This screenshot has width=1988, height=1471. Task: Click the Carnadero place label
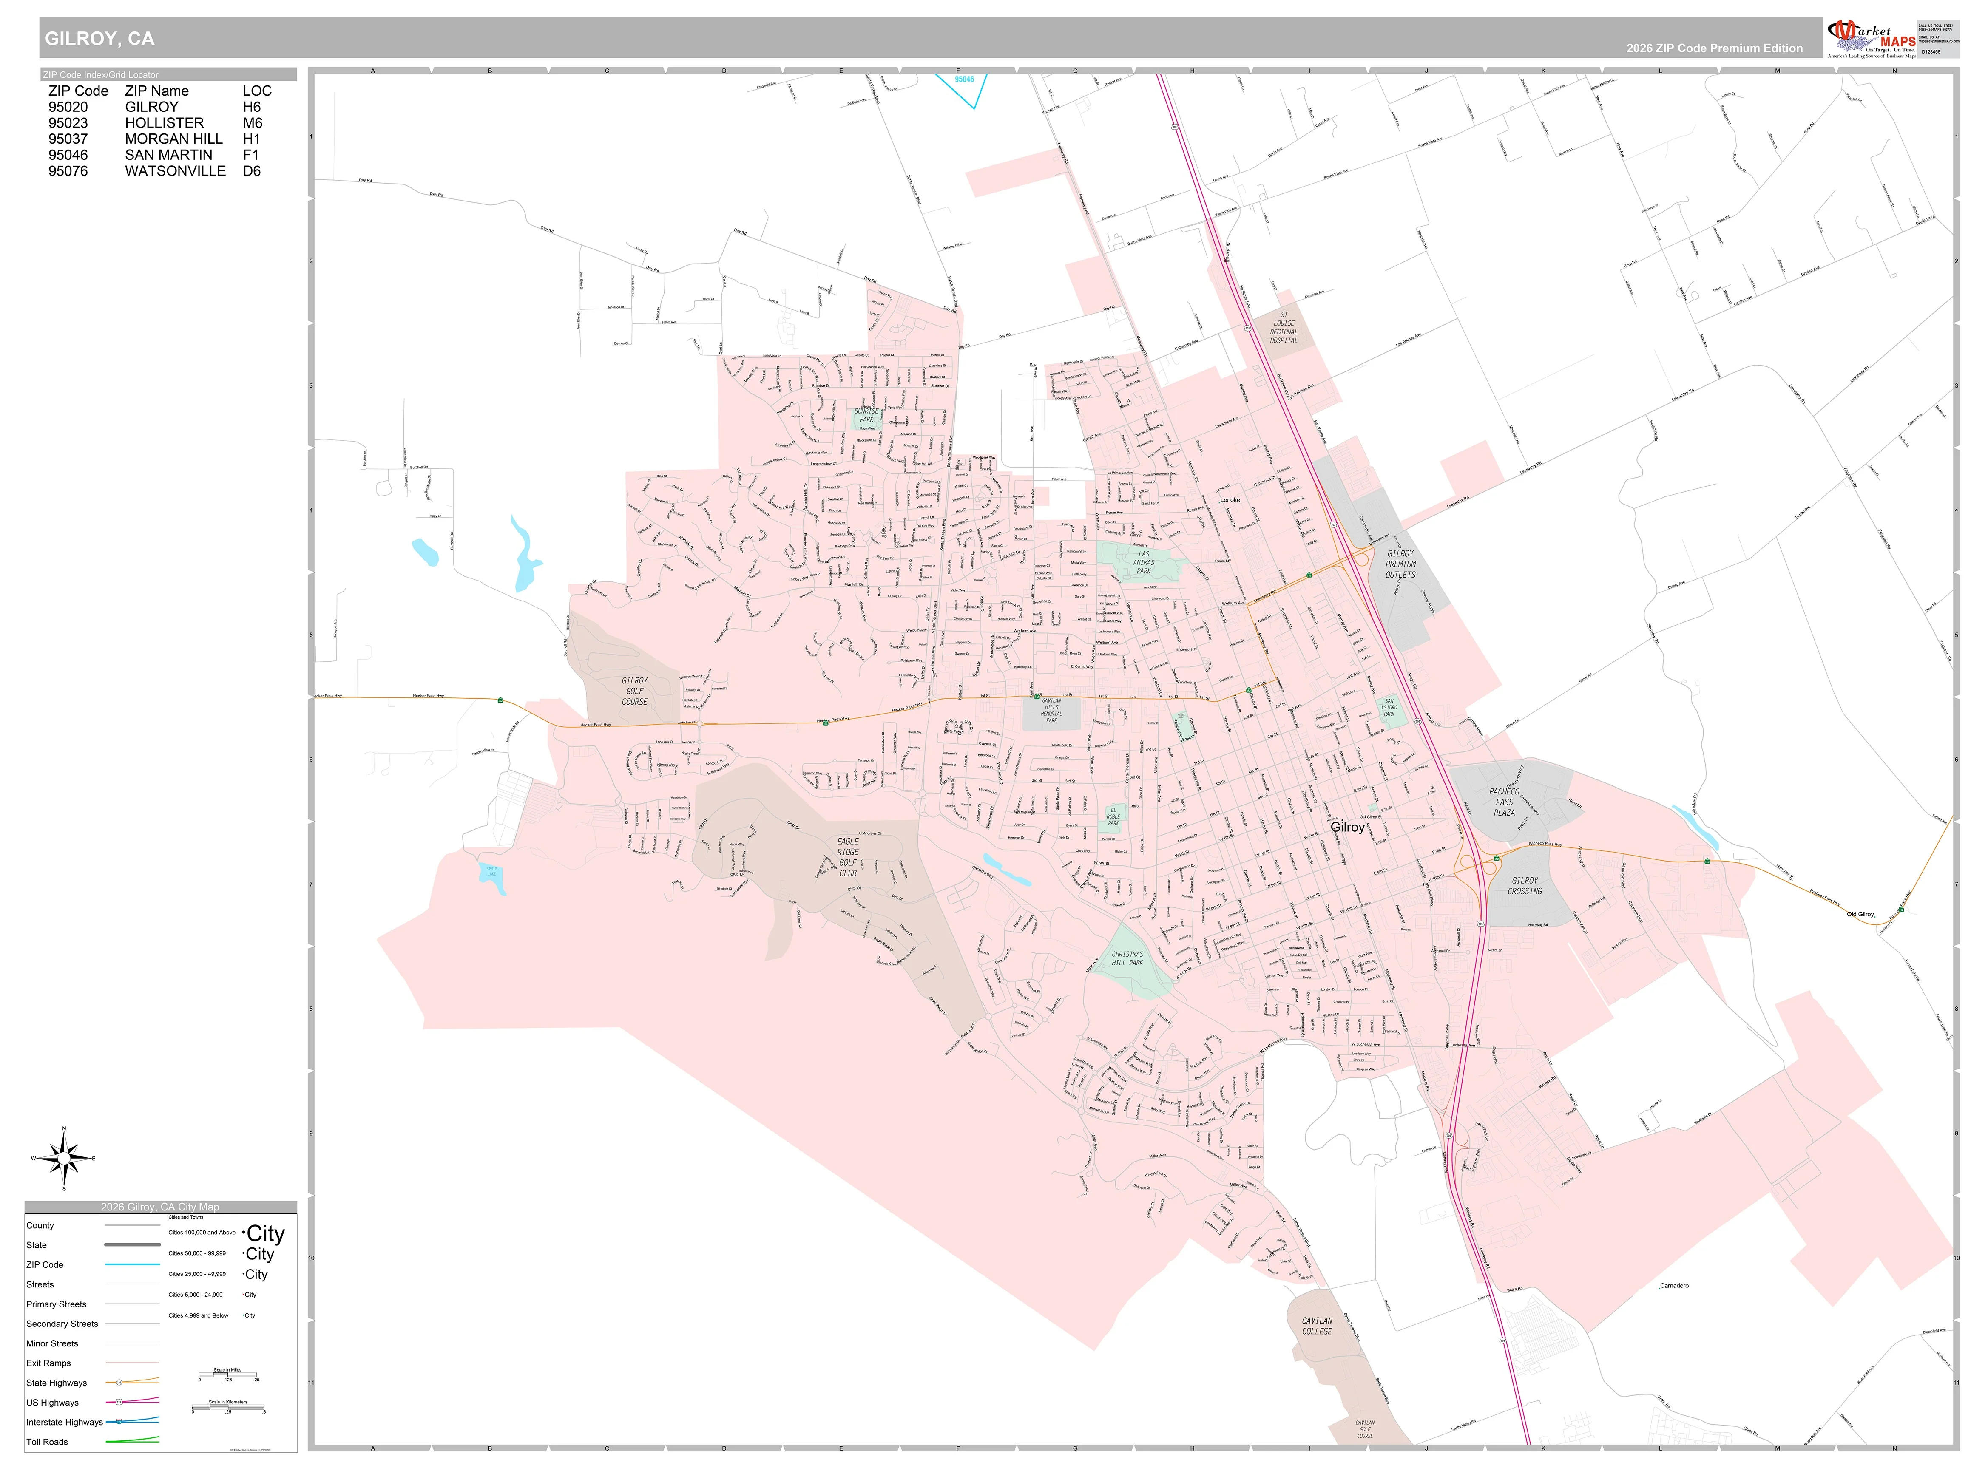(1675, 1286)
